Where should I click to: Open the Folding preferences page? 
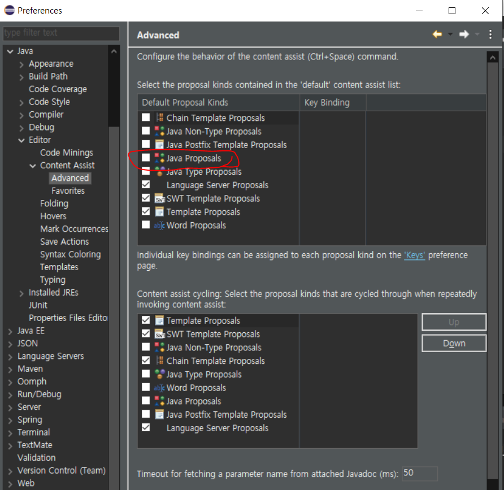(x=54, y=203)
